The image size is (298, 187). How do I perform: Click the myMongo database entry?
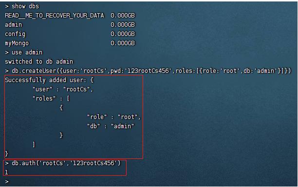pos(17,43)
